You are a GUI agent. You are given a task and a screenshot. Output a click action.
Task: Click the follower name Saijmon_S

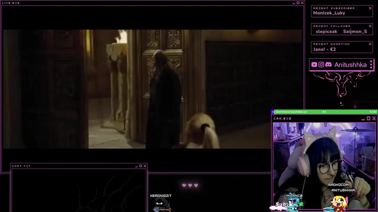click(x=355, y=32)
